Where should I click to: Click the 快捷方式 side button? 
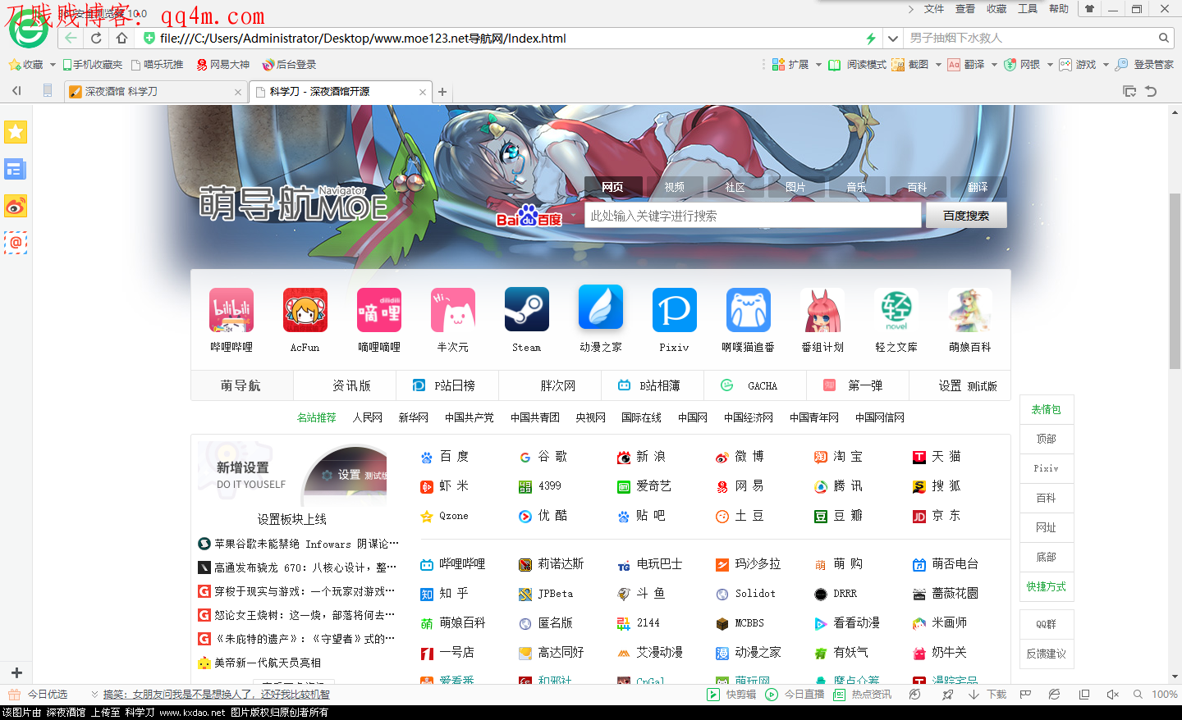point(1047,586)
